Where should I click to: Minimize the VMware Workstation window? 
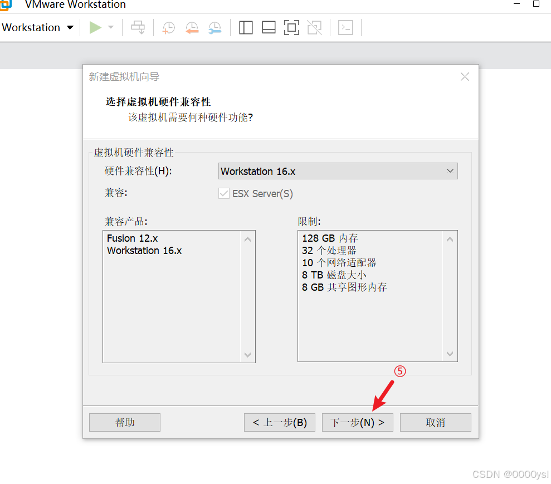516,4
